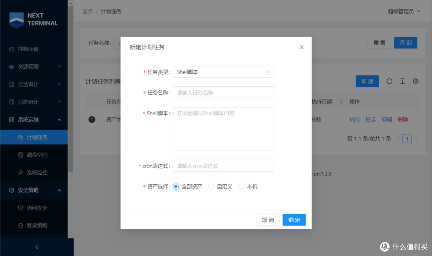Image resolution: width=432 pixels, height=256 pixels.
Task: Focus the Shell脚本 text area
Action: pyautogui.click(x=224, y=129)
